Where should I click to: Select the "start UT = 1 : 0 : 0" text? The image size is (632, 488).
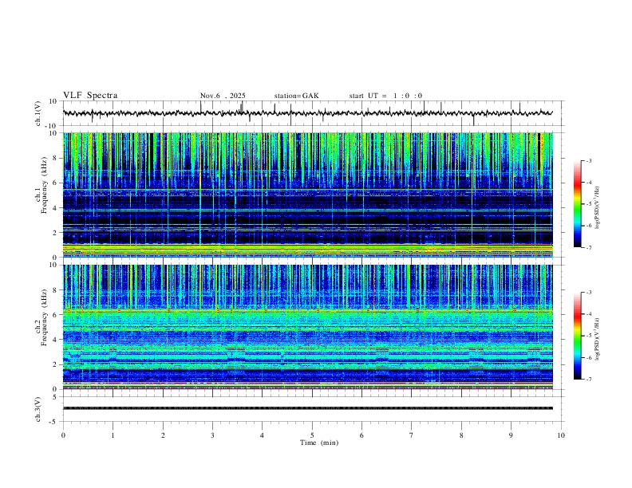(385, 96)
